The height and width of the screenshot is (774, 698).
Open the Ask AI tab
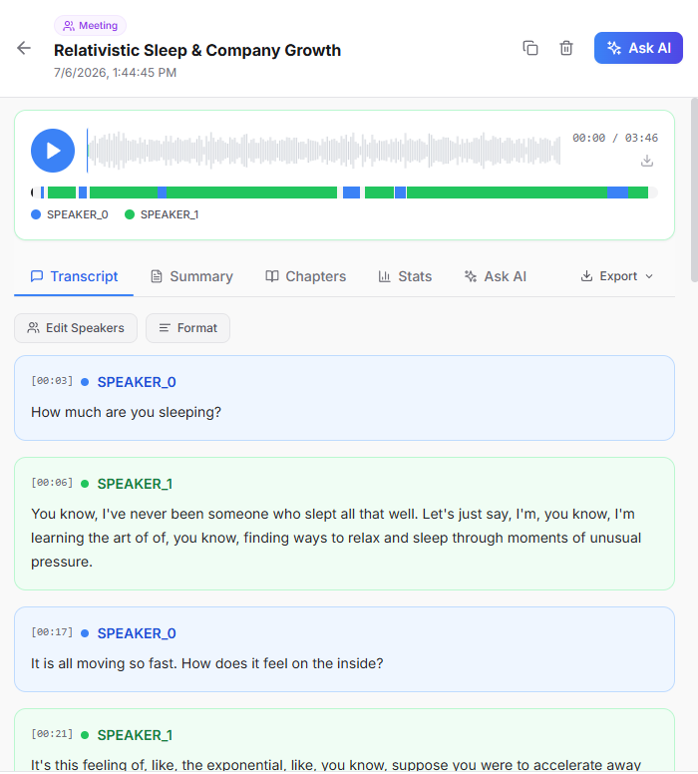(496, 276)
